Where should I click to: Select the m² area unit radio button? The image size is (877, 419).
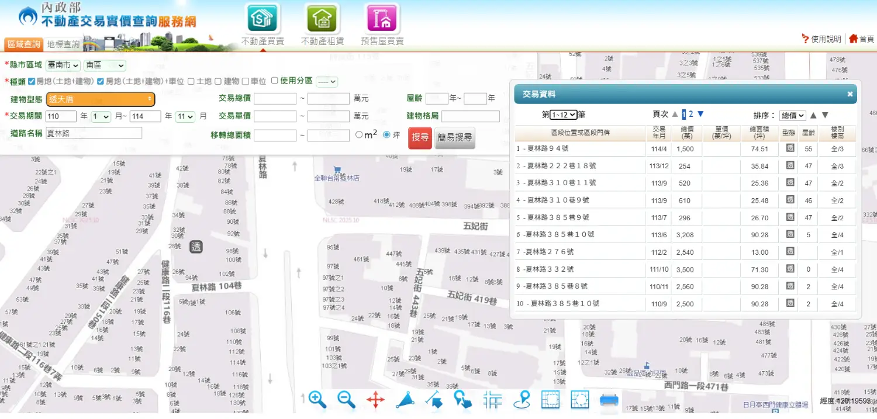[359, 135]
